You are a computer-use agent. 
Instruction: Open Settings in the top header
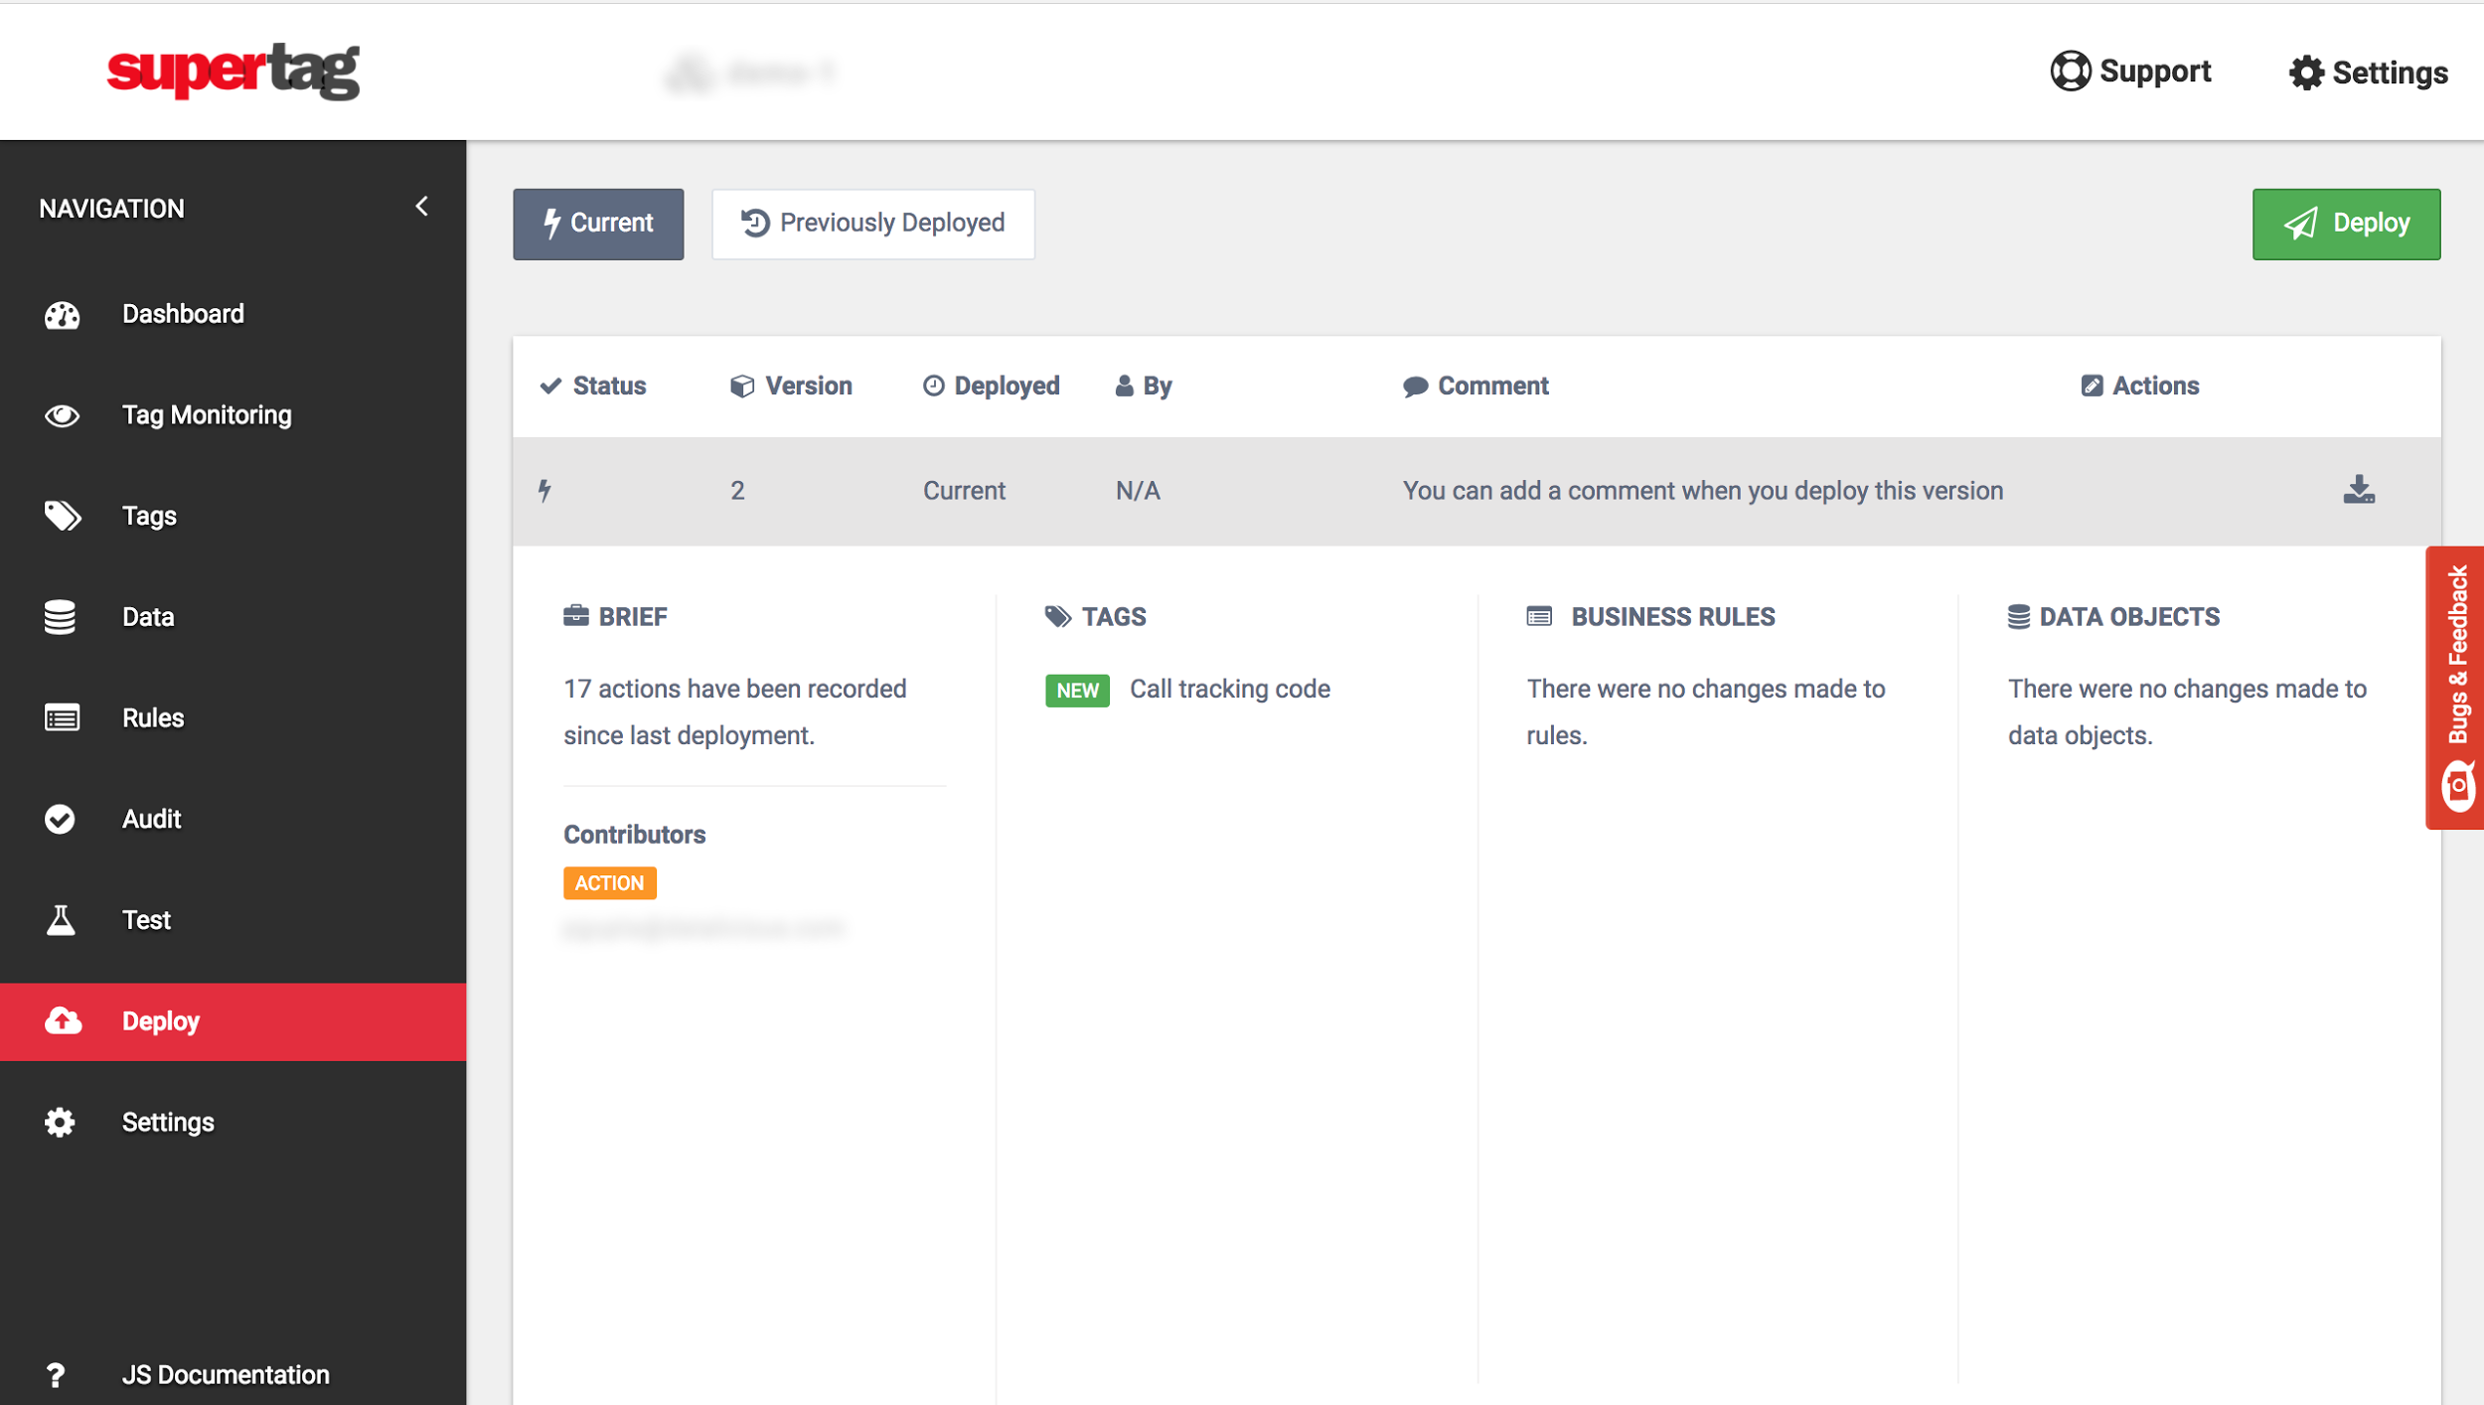coord(2369,73)
